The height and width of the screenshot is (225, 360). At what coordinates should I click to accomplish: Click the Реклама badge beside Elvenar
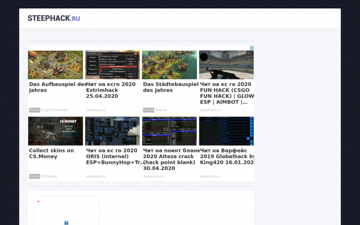[x=148, y=110]
